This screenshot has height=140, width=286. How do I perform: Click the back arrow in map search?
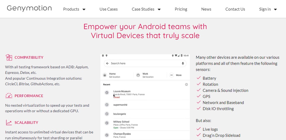coord(108,64)
